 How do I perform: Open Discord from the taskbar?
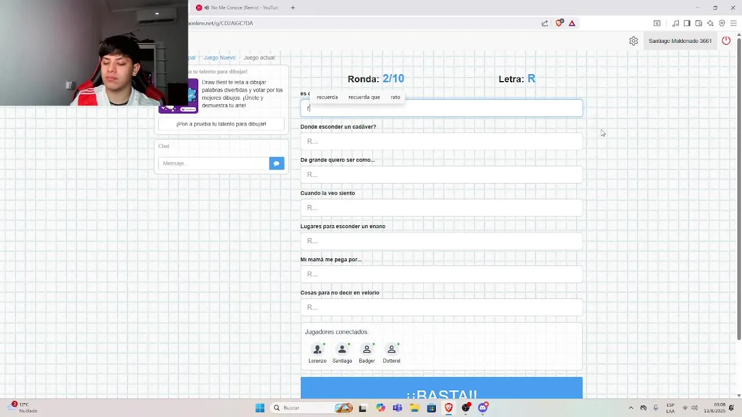(x=483, y=408)
